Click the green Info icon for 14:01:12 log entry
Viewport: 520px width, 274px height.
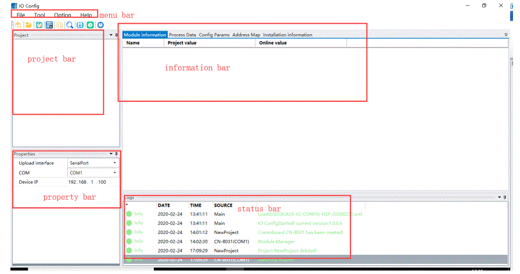(x=129, y=232)
